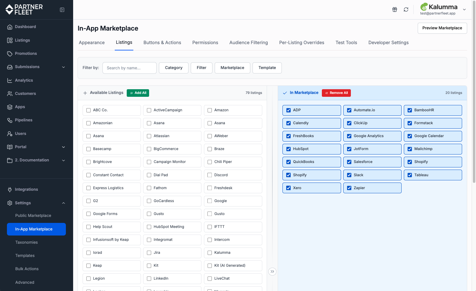Image resolution: width=476 pixels, height=291 pixels.
Task: Click the Dashboard home icon
Action: point(10,27)
